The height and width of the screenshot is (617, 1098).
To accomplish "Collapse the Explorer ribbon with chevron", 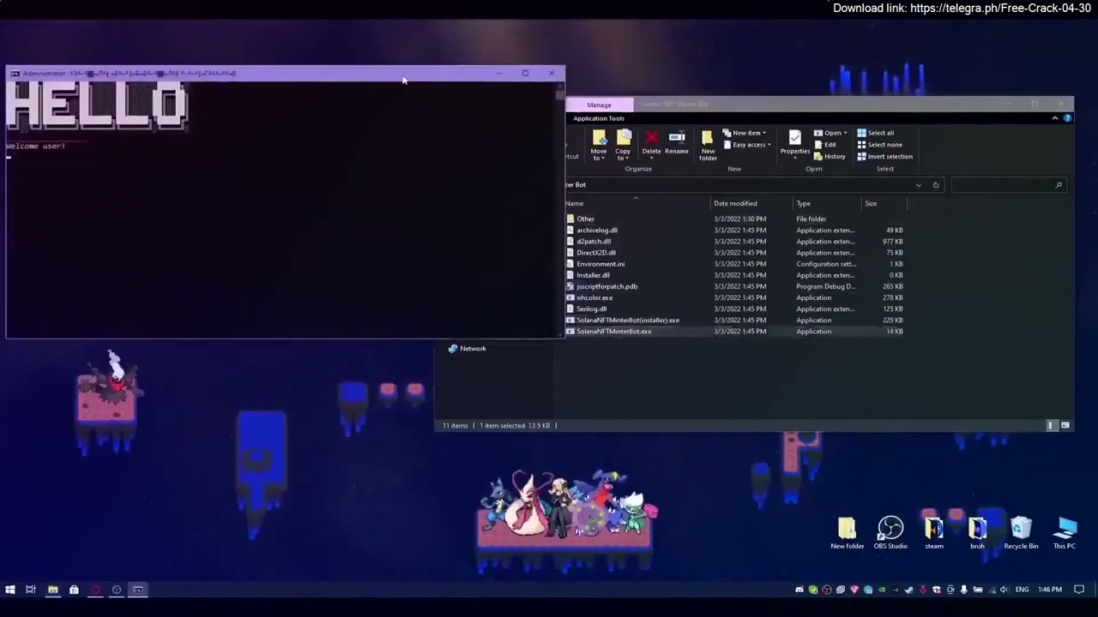I will [x=1055, y=118].
